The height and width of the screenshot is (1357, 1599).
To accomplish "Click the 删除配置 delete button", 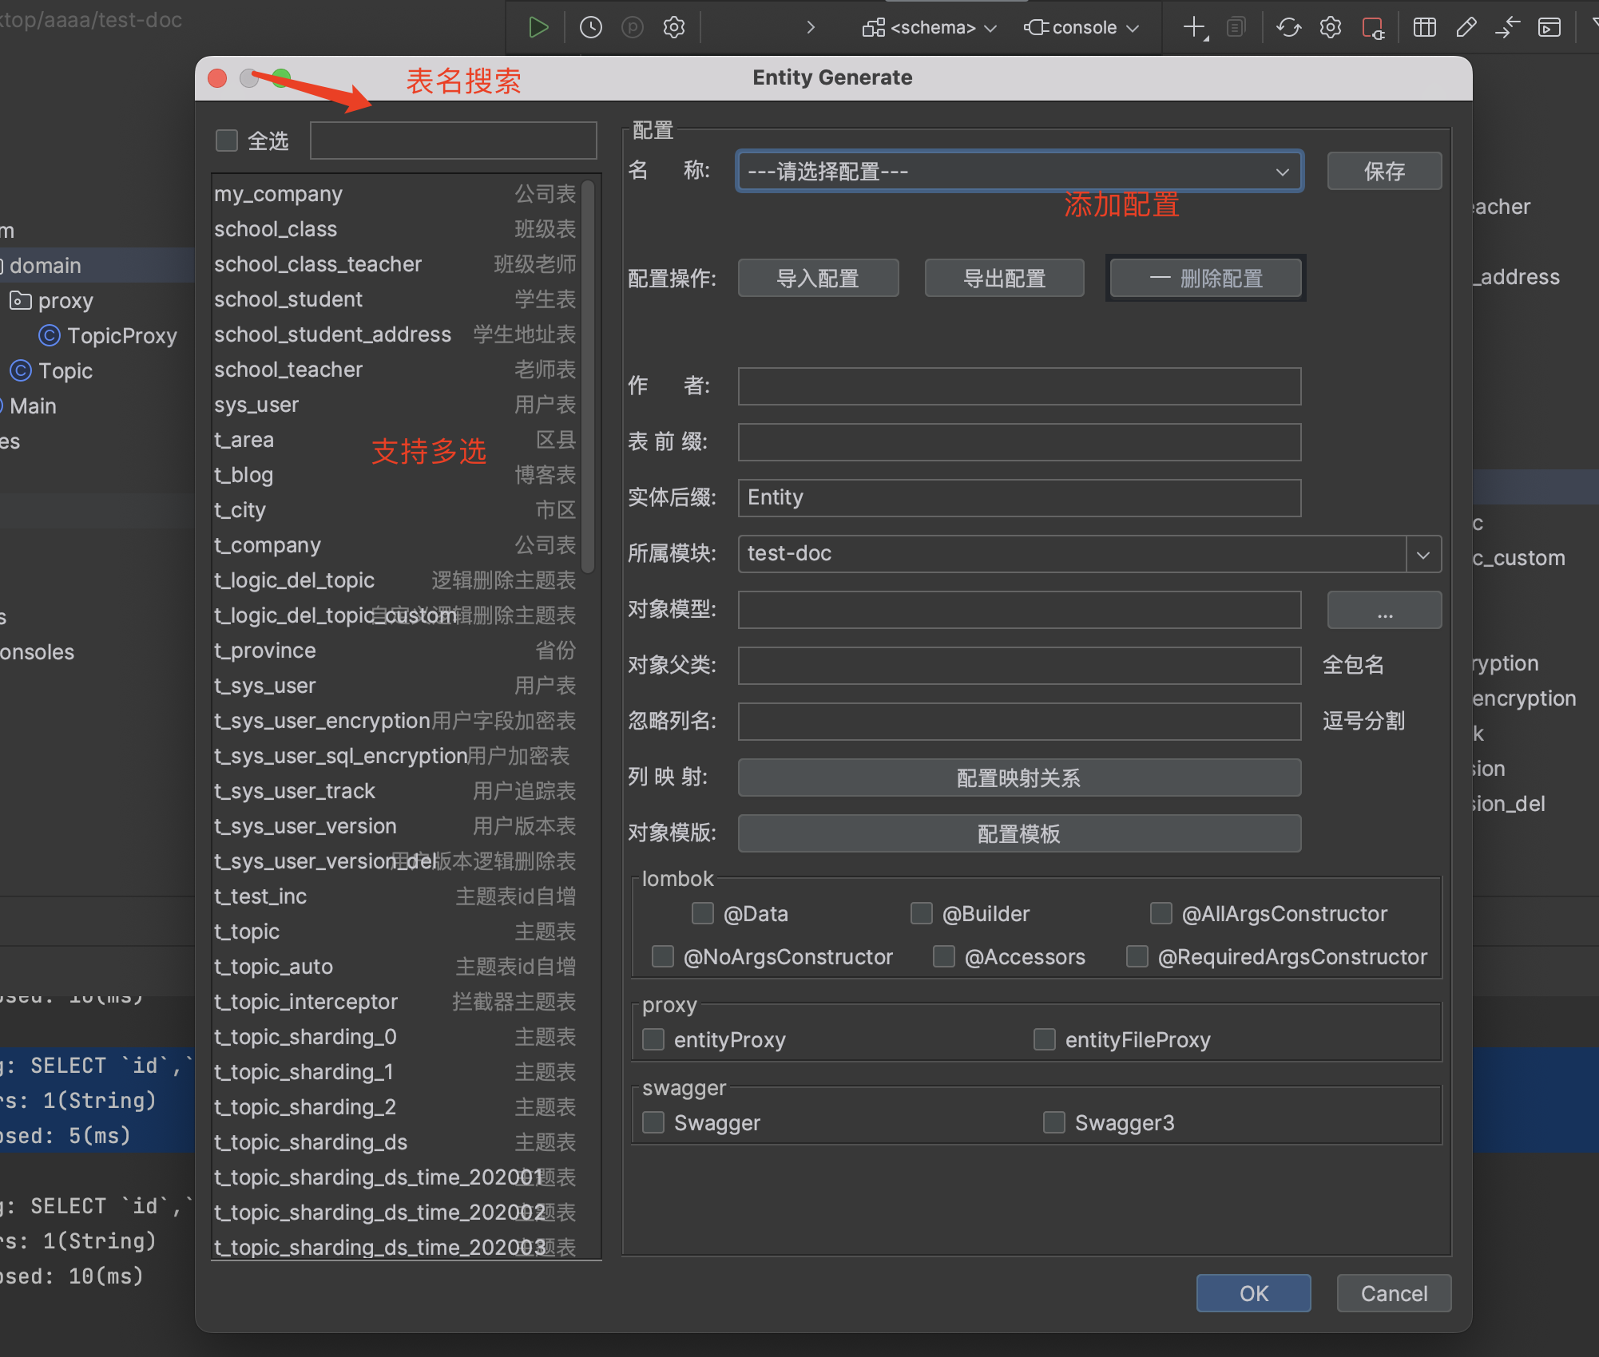I will [x=1206, y=278].
